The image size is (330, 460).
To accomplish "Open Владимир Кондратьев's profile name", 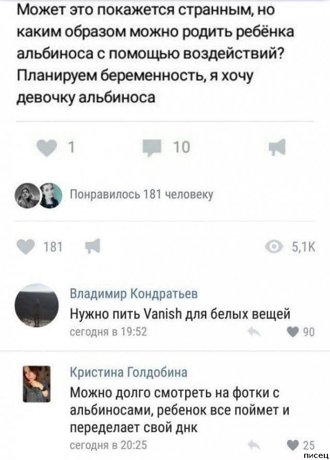I will [134, 293].
